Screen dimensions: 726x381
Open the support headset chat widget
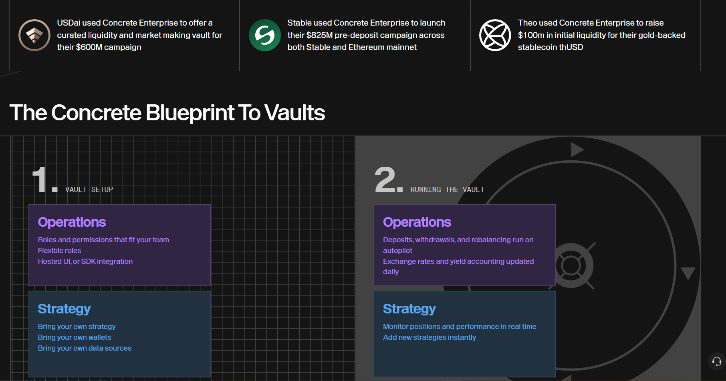(x=717, y=361)
